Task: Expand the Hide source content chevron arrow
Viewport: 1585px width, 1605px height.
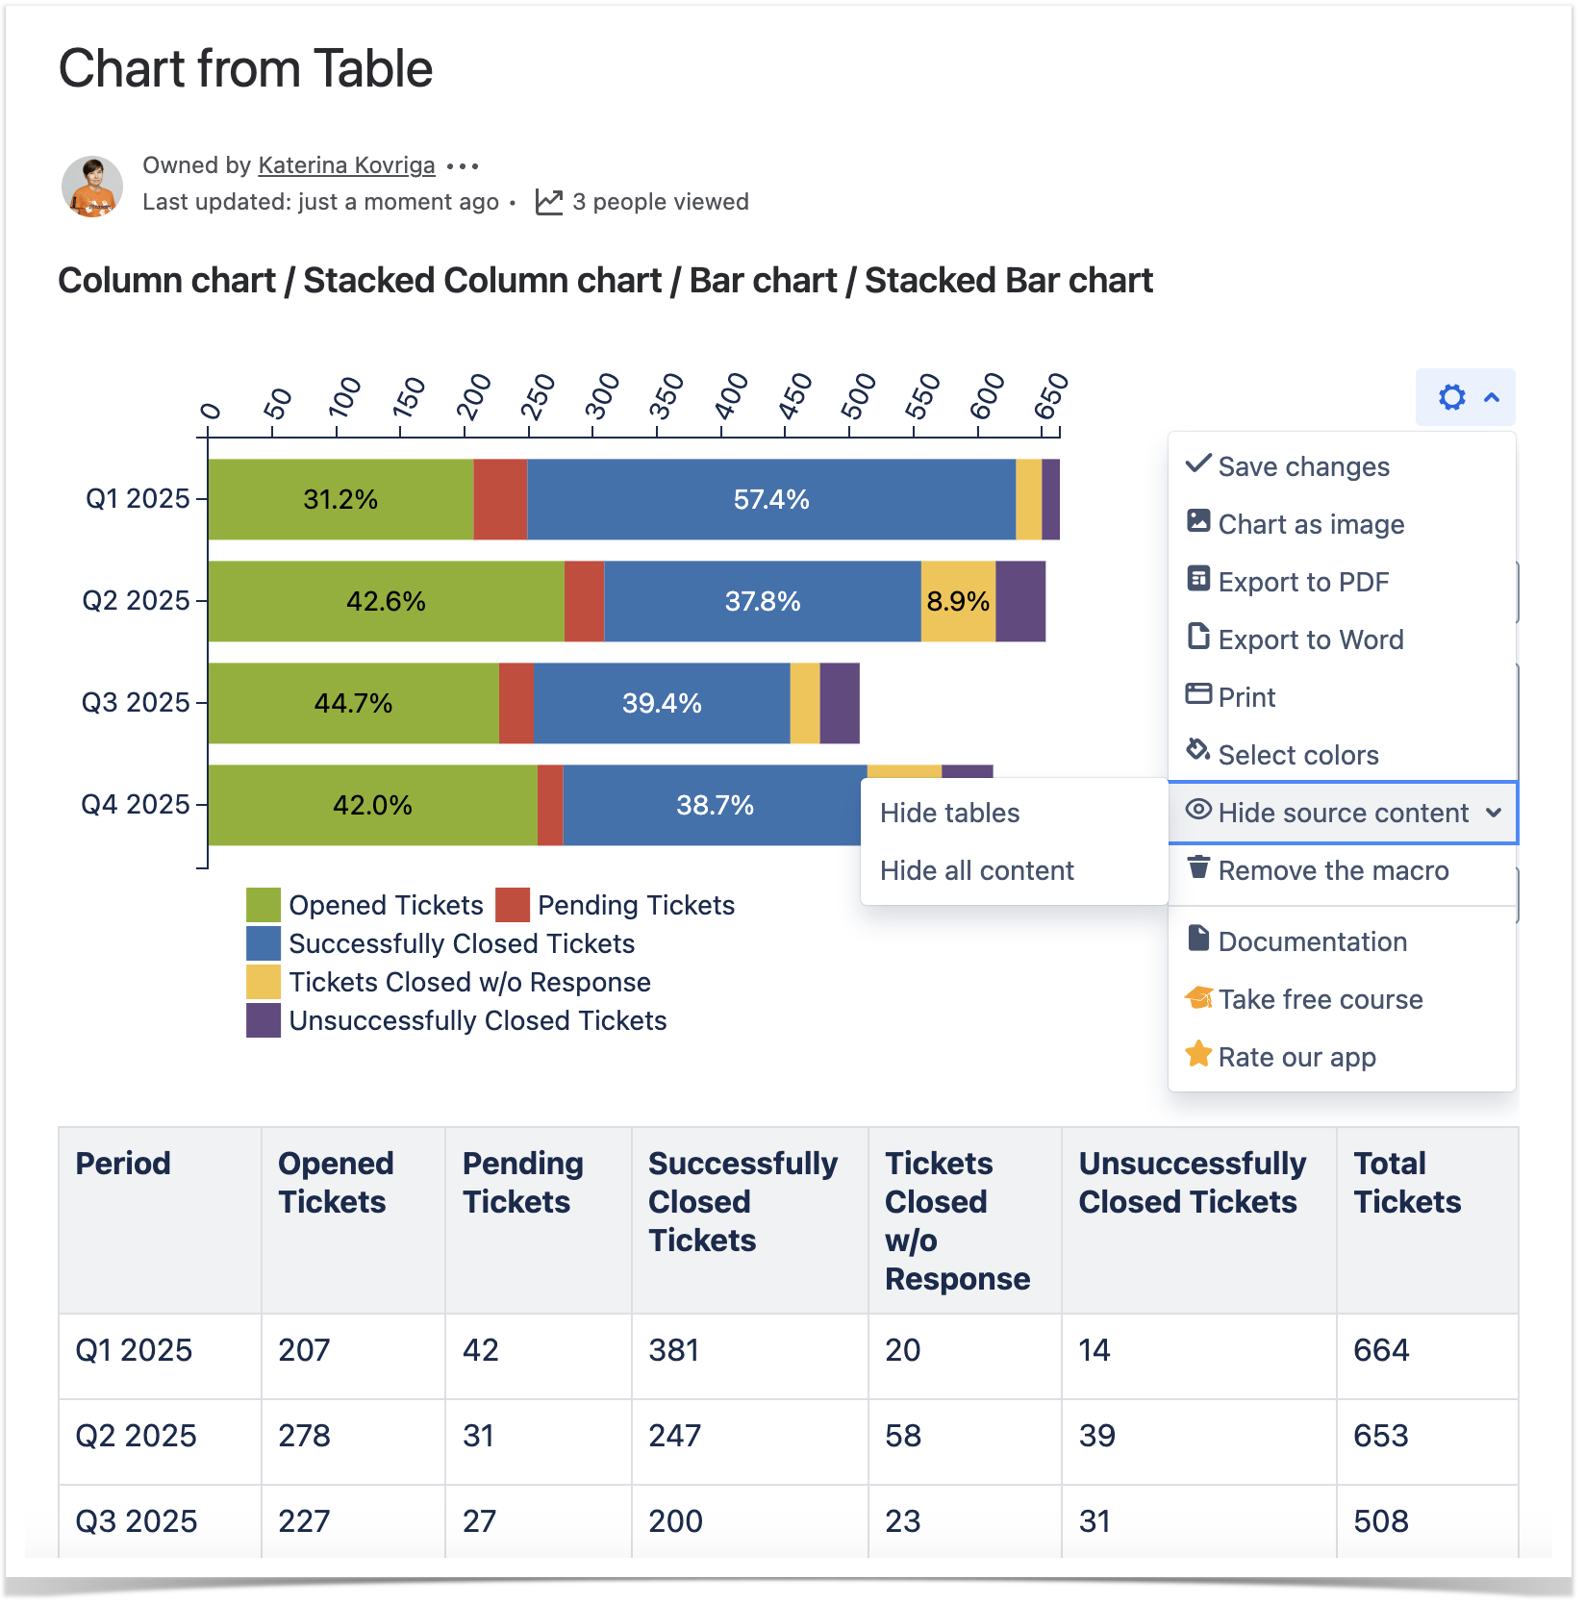Action: tap(1494, 813)
